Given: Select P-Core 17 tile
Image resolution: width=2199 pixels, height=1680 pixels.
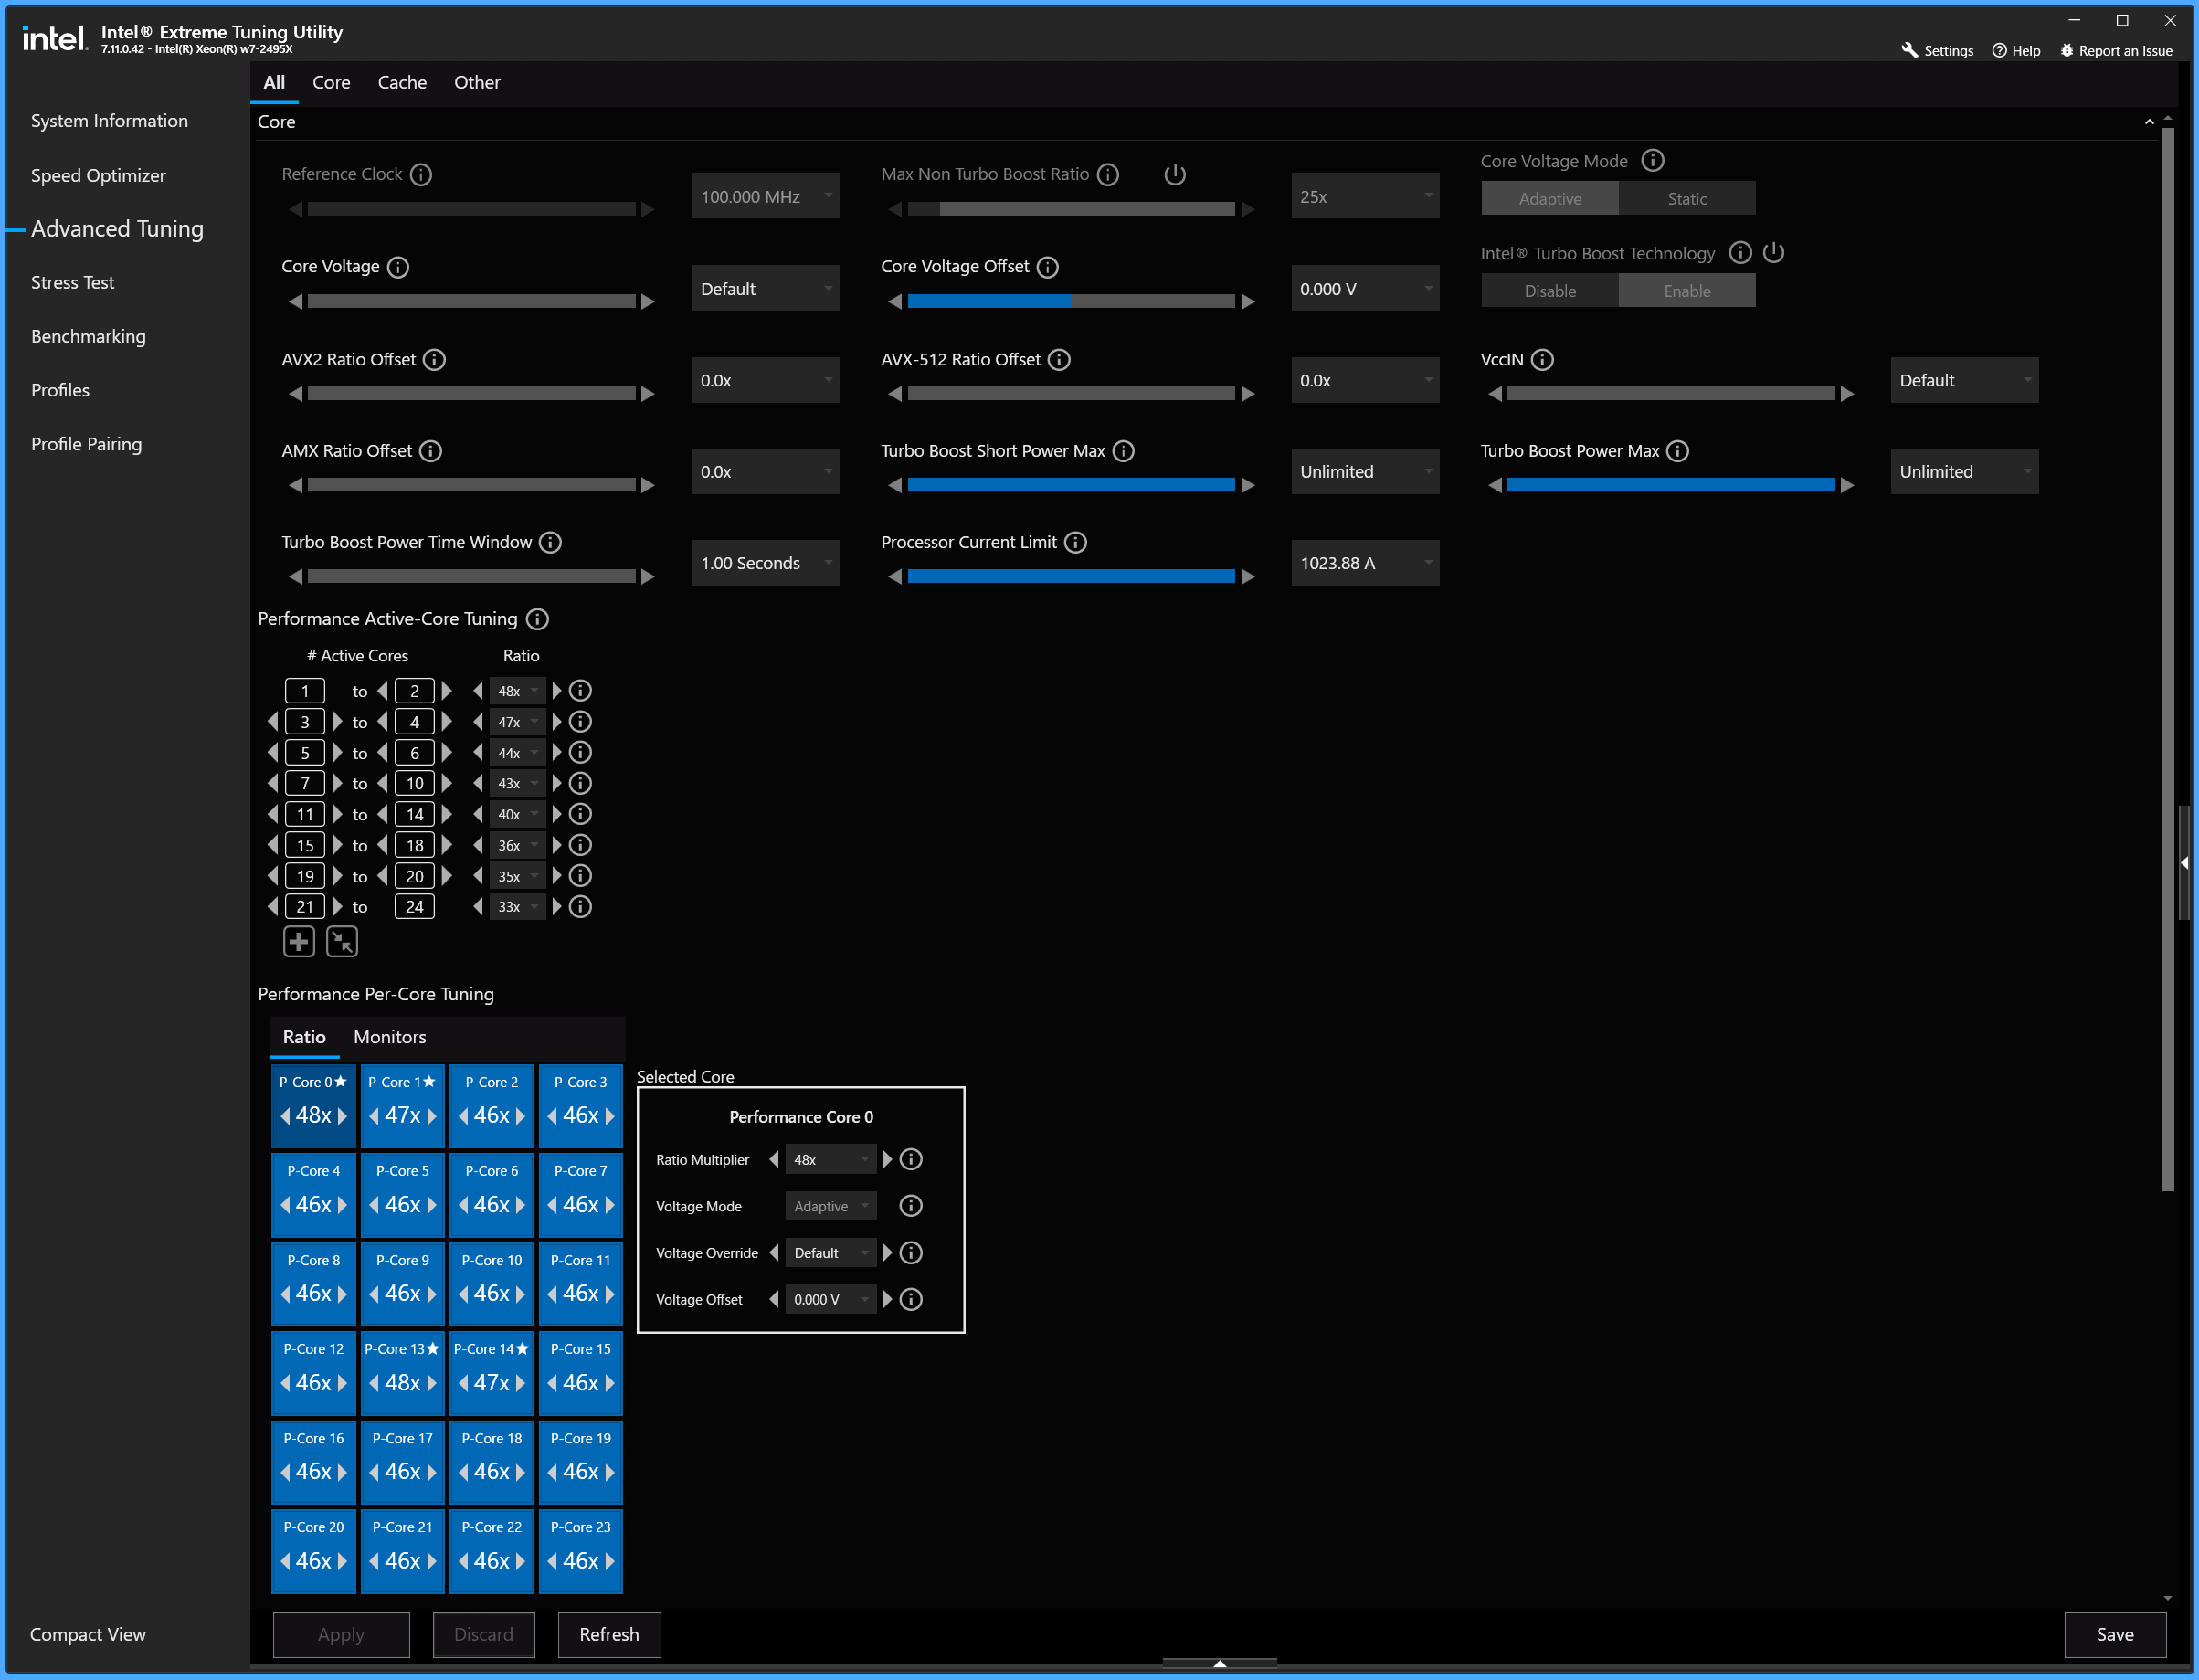Looking at the screenshot, I should pyautogui.click(x=402, y=1462).
